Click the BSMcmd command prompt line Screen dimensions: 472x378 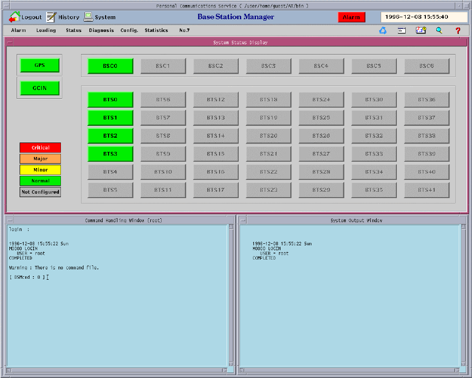coord(28,277)
